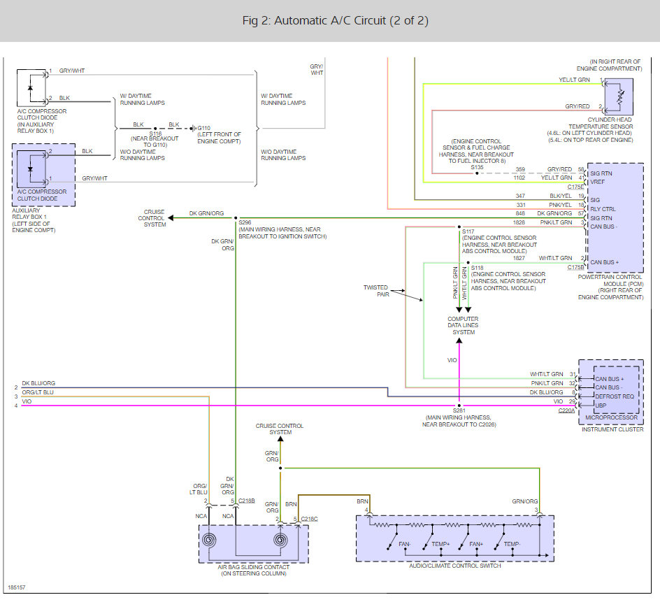Click the 'S118' splice label
The image size is (660, 602).
(x=478, y=268)
